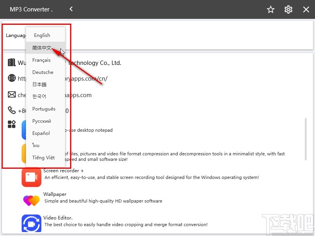The image size is (315, 236).
Task: Click the vertical scrollbar in app list
Action: (x=306, y=139)
